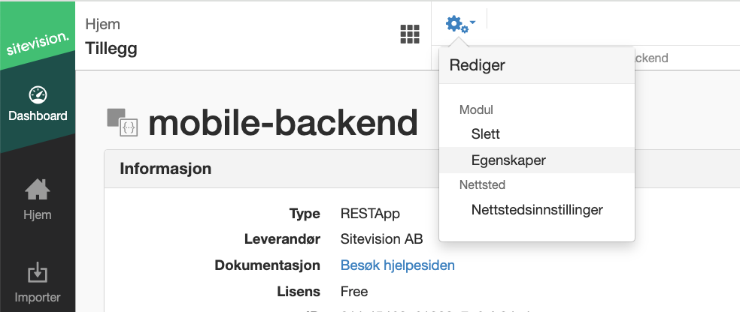Click the Tillegg page title
Viewport: 740px width, 312px height.
[x=111, y=49]
